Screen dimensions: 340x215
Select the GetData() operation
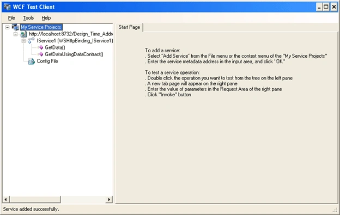click(x=55, y=47)
